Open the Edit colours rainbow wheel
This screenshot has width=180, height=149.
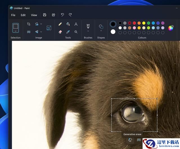pos(171,28)
